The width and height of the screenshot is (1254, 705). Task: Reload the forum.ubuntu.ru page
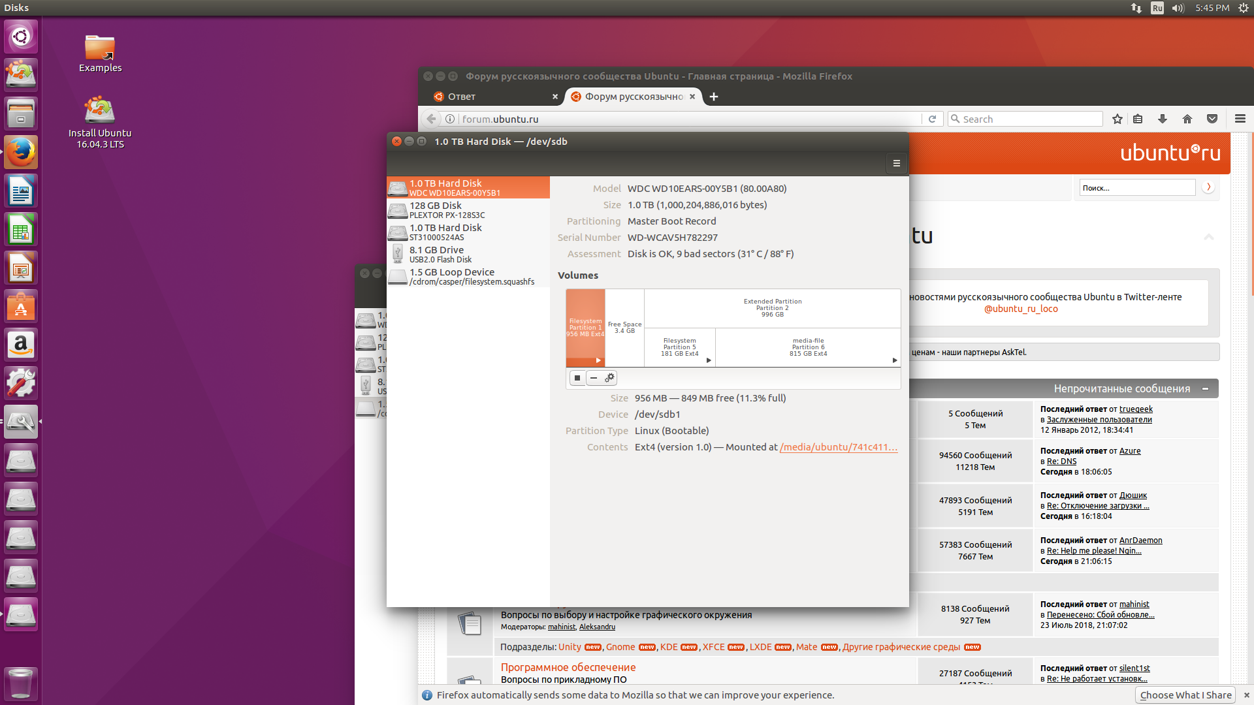tap(932, 119)
